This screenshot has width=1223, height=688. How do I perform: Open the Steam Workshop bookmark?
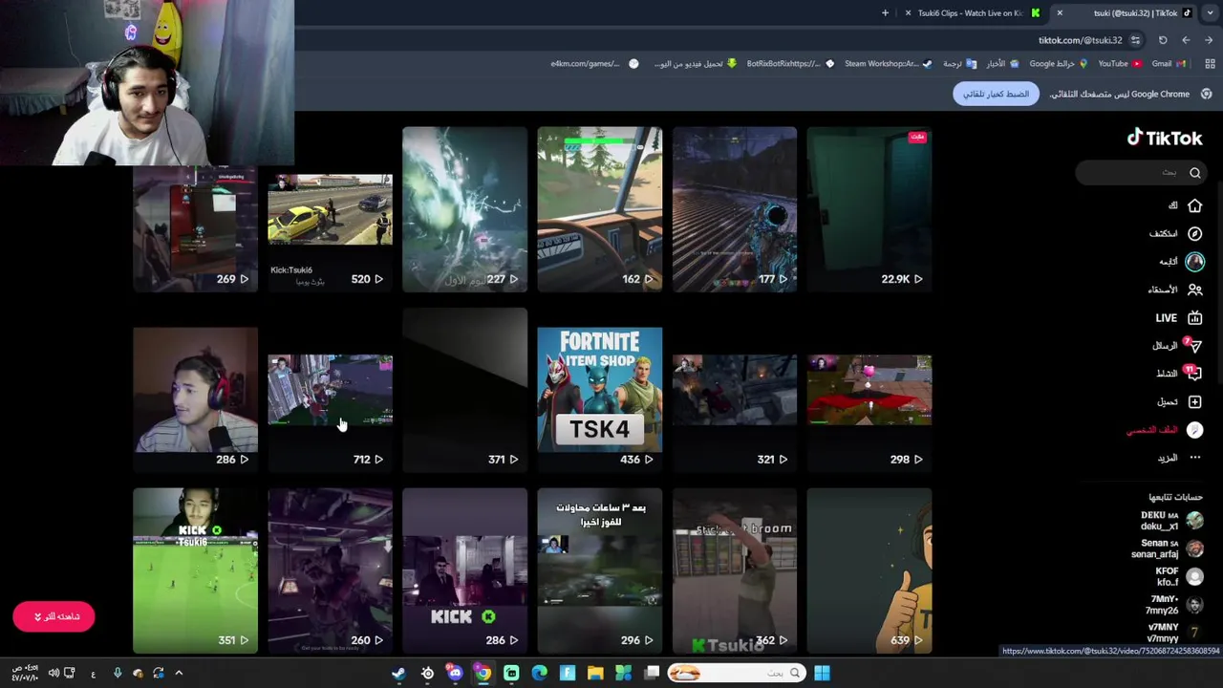pyautogui.click(x=888, y=64)
